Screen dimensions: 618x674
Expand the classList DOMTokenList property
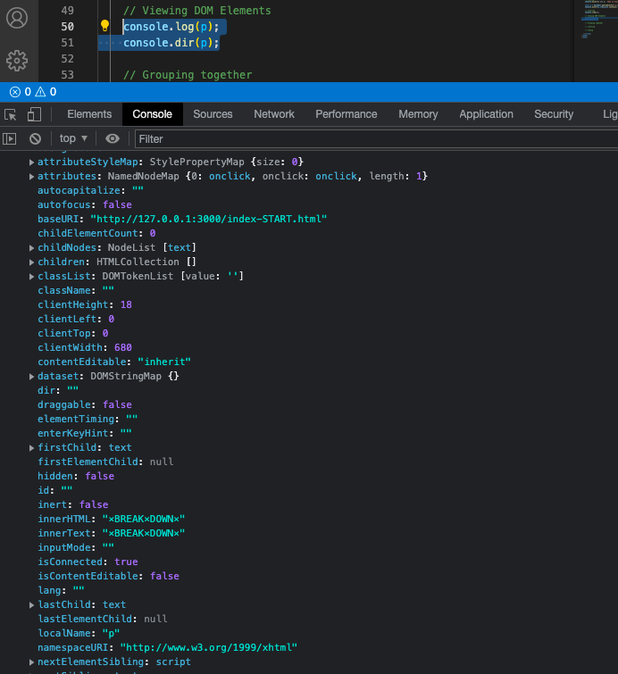pos(32,276)
